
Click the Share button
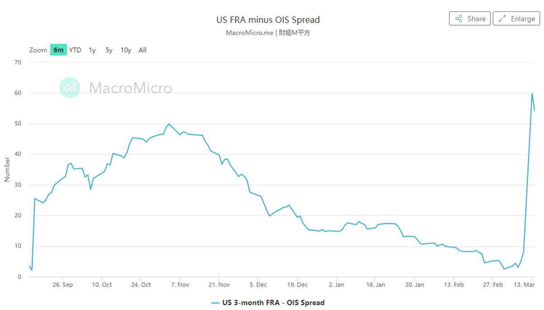469,19
